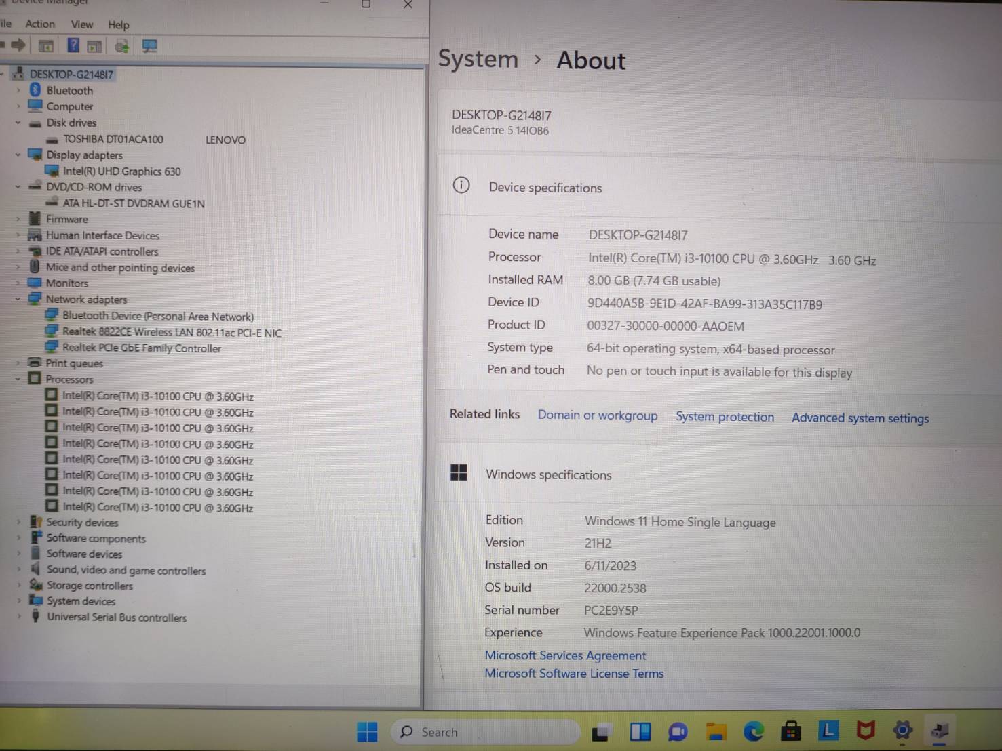The height and width of the screenshot is (751, 1002).
Task: Select Software devices category
Action: click(x=84, y=554)
